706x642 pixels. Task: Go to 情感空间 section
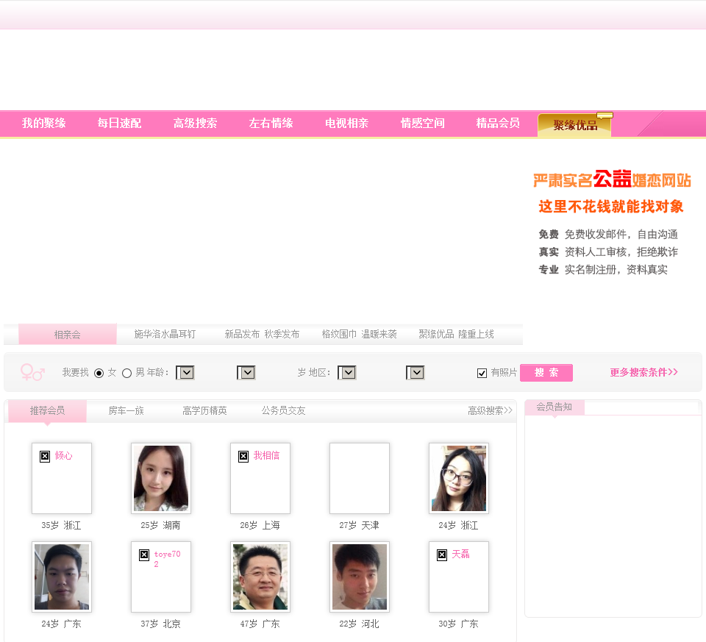(x=423, y=123)
